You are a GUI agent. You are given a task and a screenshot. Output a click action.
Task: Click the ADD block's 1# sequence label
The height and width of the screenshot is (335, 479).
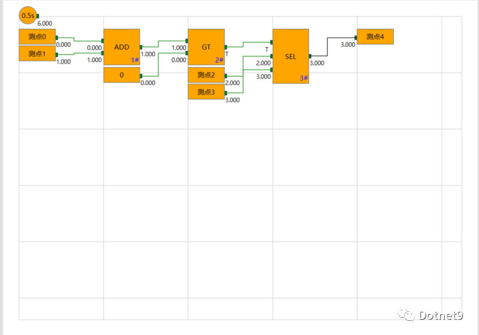click(x=135, y=60)
